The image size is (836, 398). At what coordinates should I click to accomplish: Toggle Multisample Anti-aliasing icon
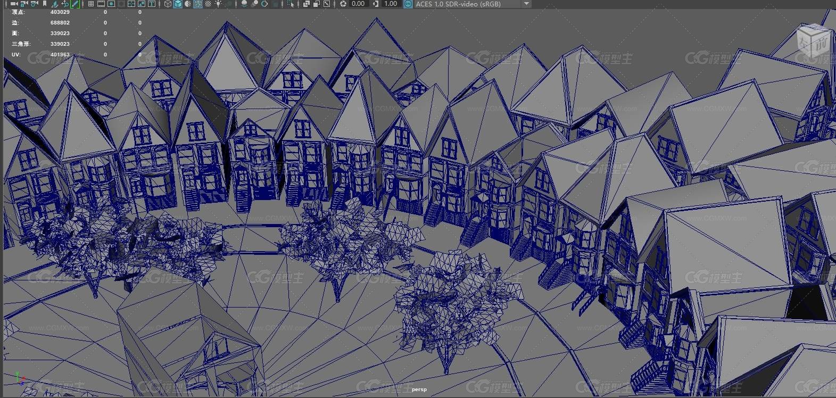(x=265, y=4)
